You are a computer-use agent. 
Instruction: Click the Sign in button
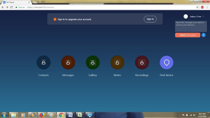(150, 19)
